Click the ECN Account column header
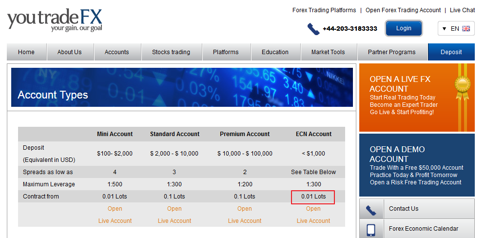 [313, 134]
